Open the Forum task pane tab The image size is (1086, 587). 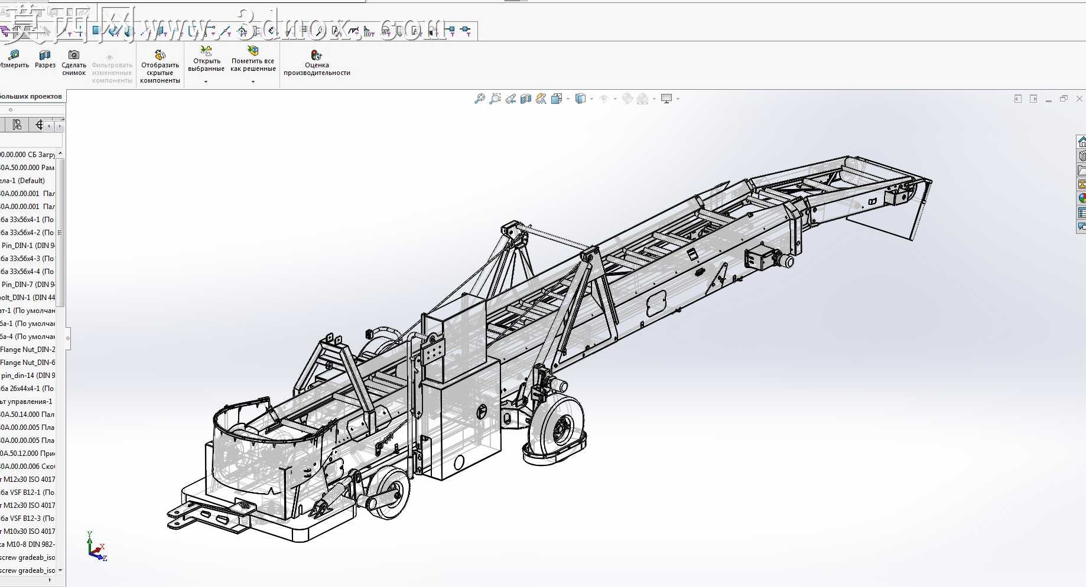(1081, 226)
